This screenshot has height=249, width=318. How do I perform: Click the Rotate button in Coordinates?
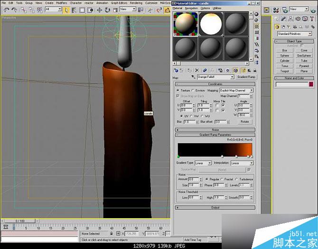pyautogui.click(x=244, y=122)
